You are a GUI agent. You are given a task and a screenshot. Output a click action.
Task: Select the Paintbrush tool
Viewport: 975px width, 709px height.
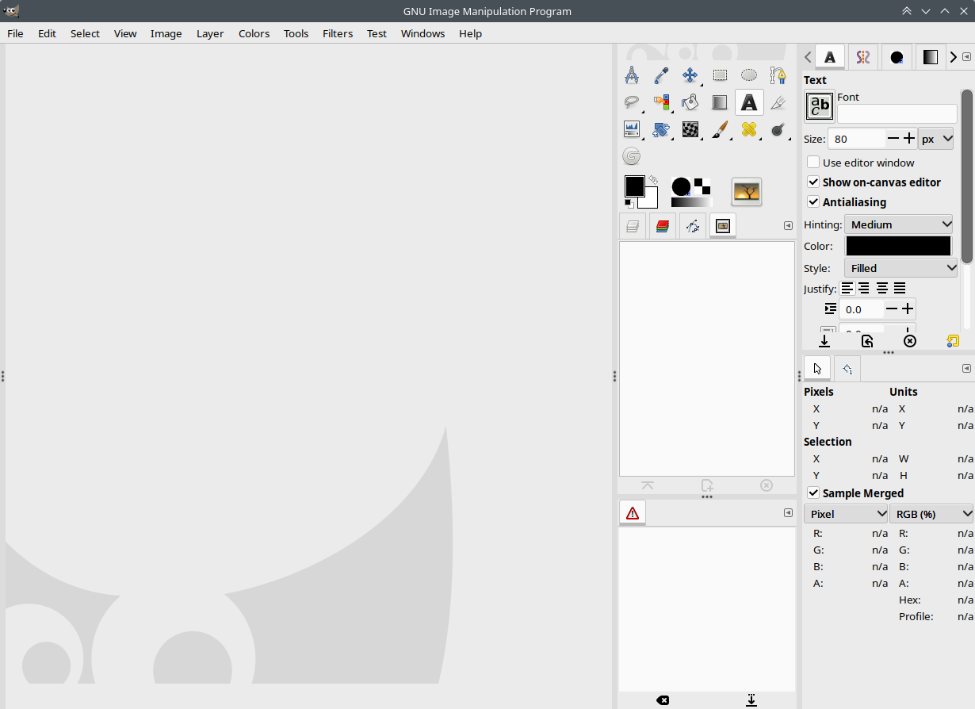(720, 129)
